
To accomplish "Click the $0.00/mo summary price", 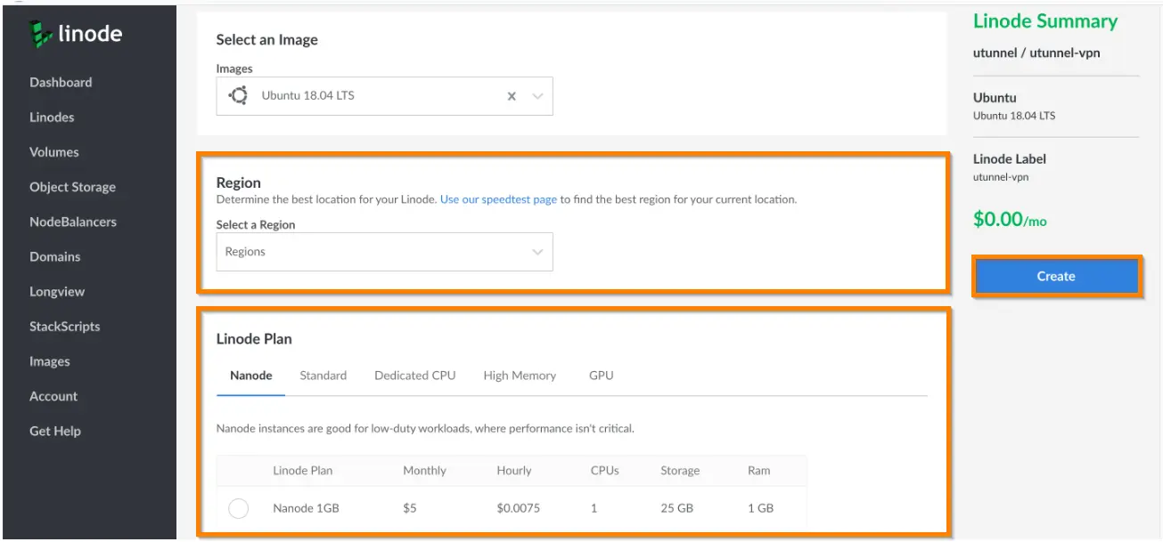I will pyautogui.click(x=1010, y=219).
